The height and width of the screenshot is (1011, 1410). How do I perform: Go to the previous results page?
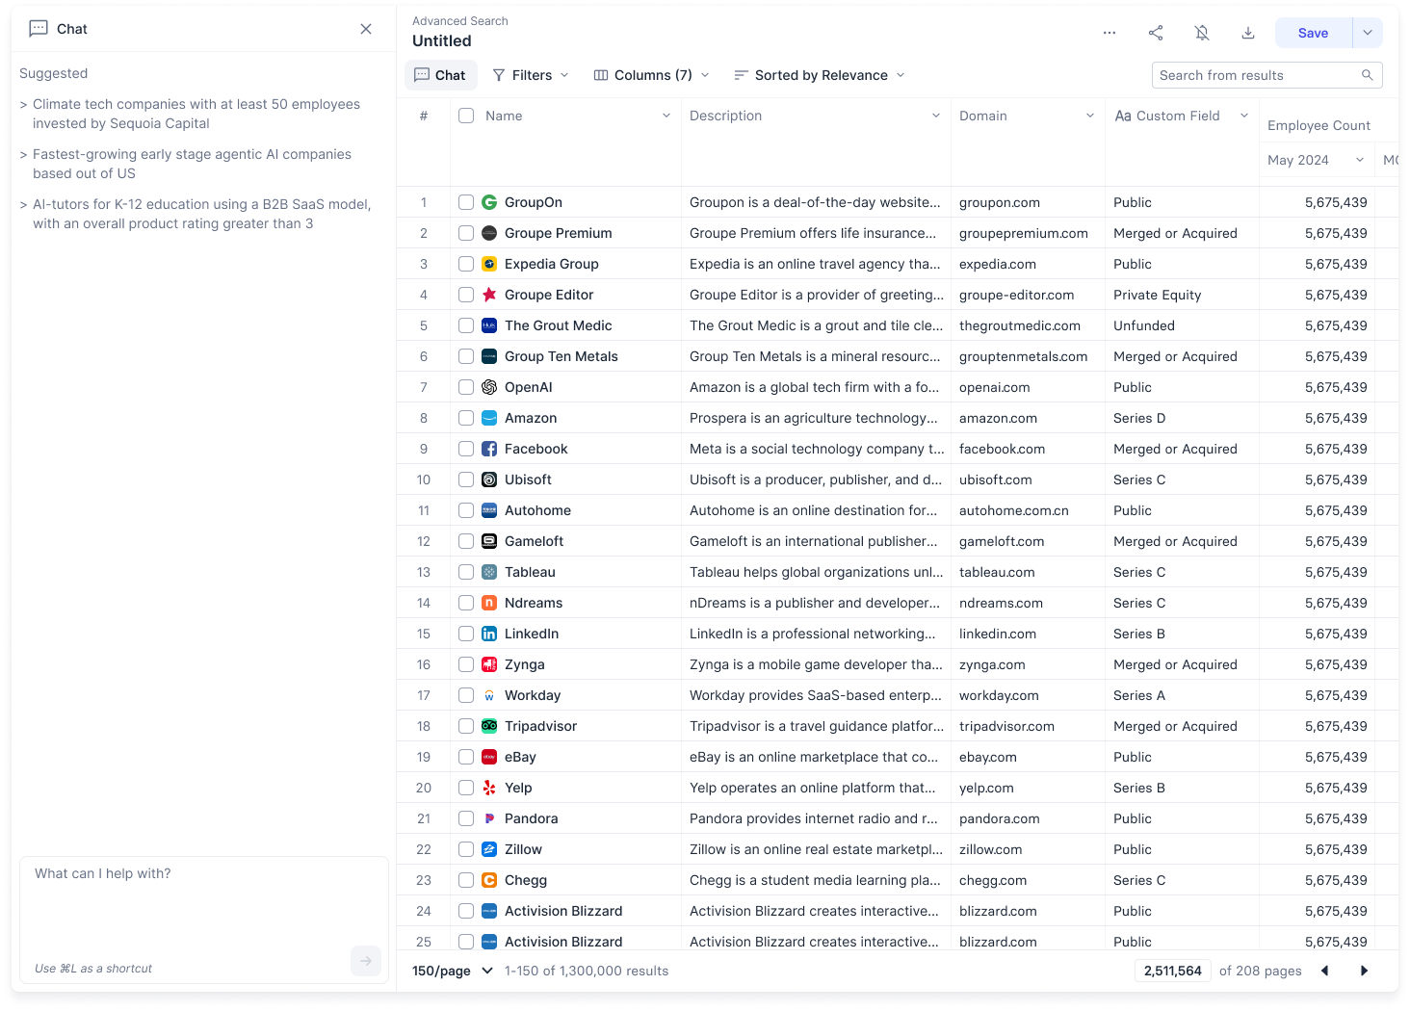1325,971
